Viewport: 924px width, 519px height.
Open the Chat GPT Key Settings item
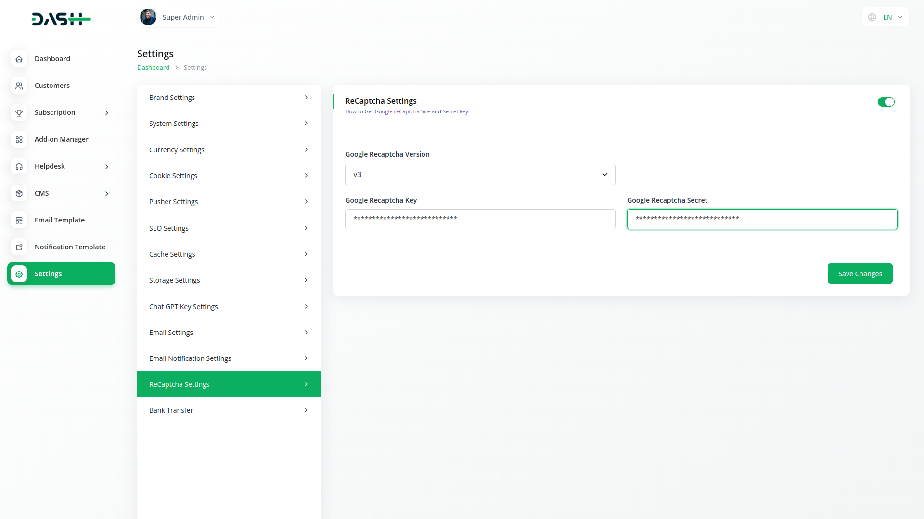click(x=229, y=307)
